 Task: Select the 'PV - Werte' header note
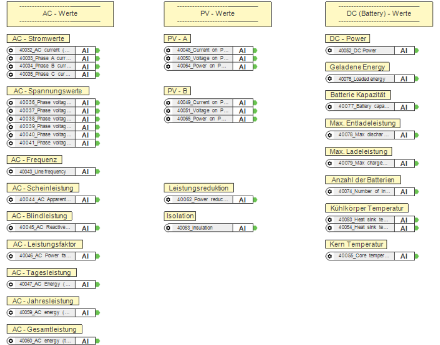point(218,14)
